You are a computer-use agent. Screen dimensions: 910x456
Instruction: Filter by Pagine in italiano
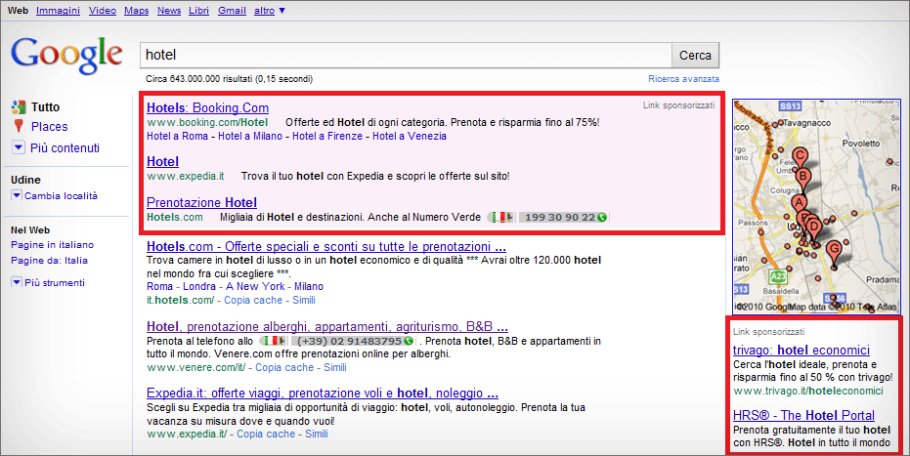(x=52, y=244)
